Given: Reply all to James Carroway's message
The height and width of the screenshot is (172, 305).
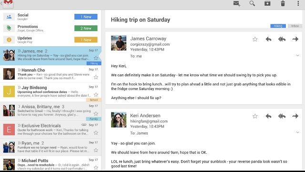Looking at the screenshot, I should pos(282,39).
